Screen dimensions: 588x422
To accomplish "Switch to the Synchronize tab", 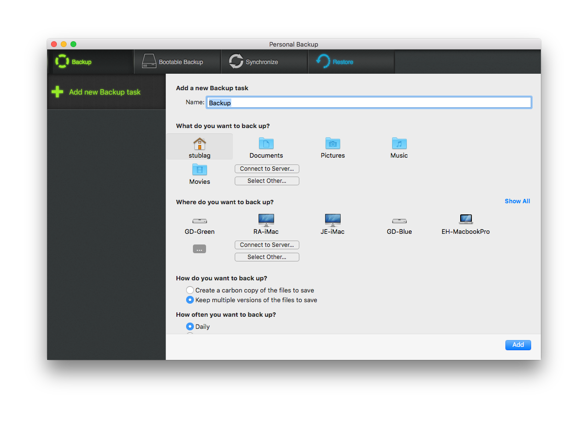I will pos(264,62).
